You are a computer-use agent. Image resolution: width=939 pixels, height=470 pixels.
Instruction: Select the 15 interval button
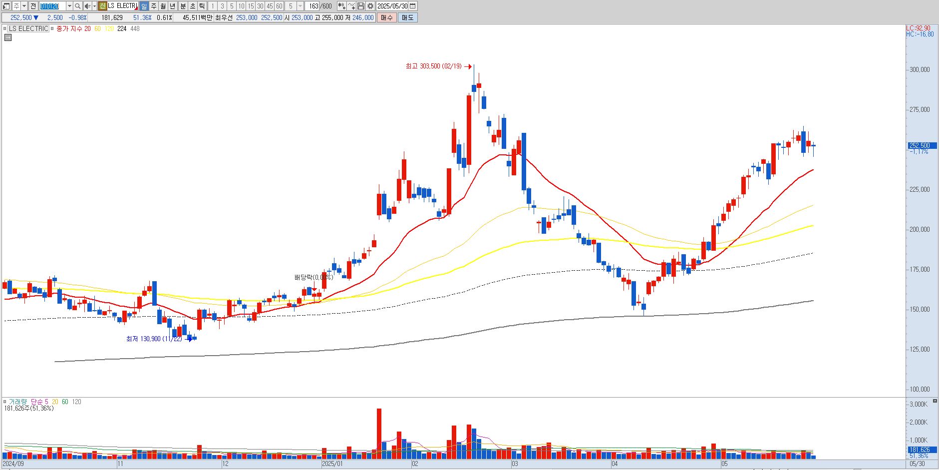(x=251, y=6)
